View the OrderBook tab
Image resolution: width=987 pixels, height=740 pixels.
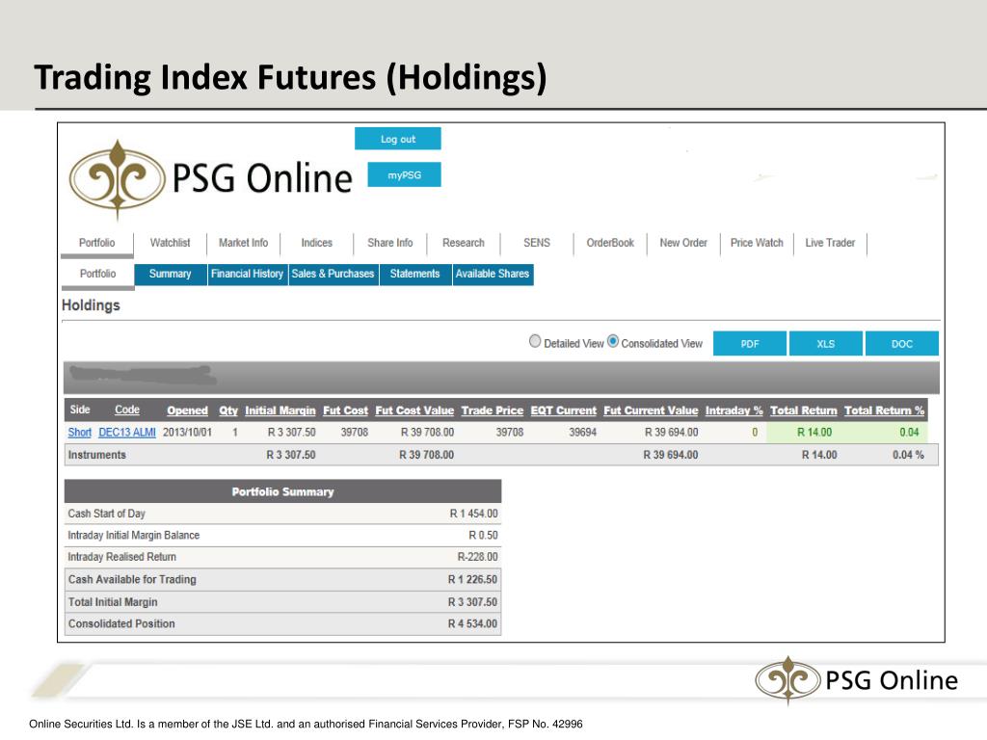(x=610, y=243)
